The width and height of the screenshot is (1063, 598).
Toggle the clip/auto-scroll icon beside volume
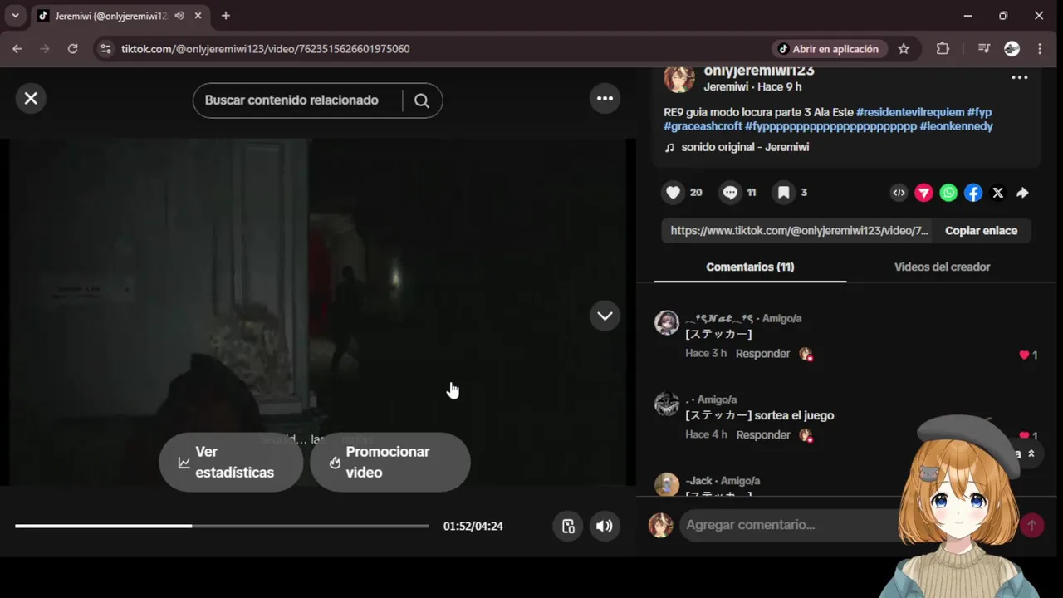point(568,526)
